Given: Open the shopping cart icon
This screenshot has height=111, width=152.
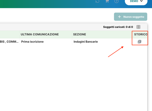Looking at the screenshot, I should pyautogui.click(x=107, y=1).
